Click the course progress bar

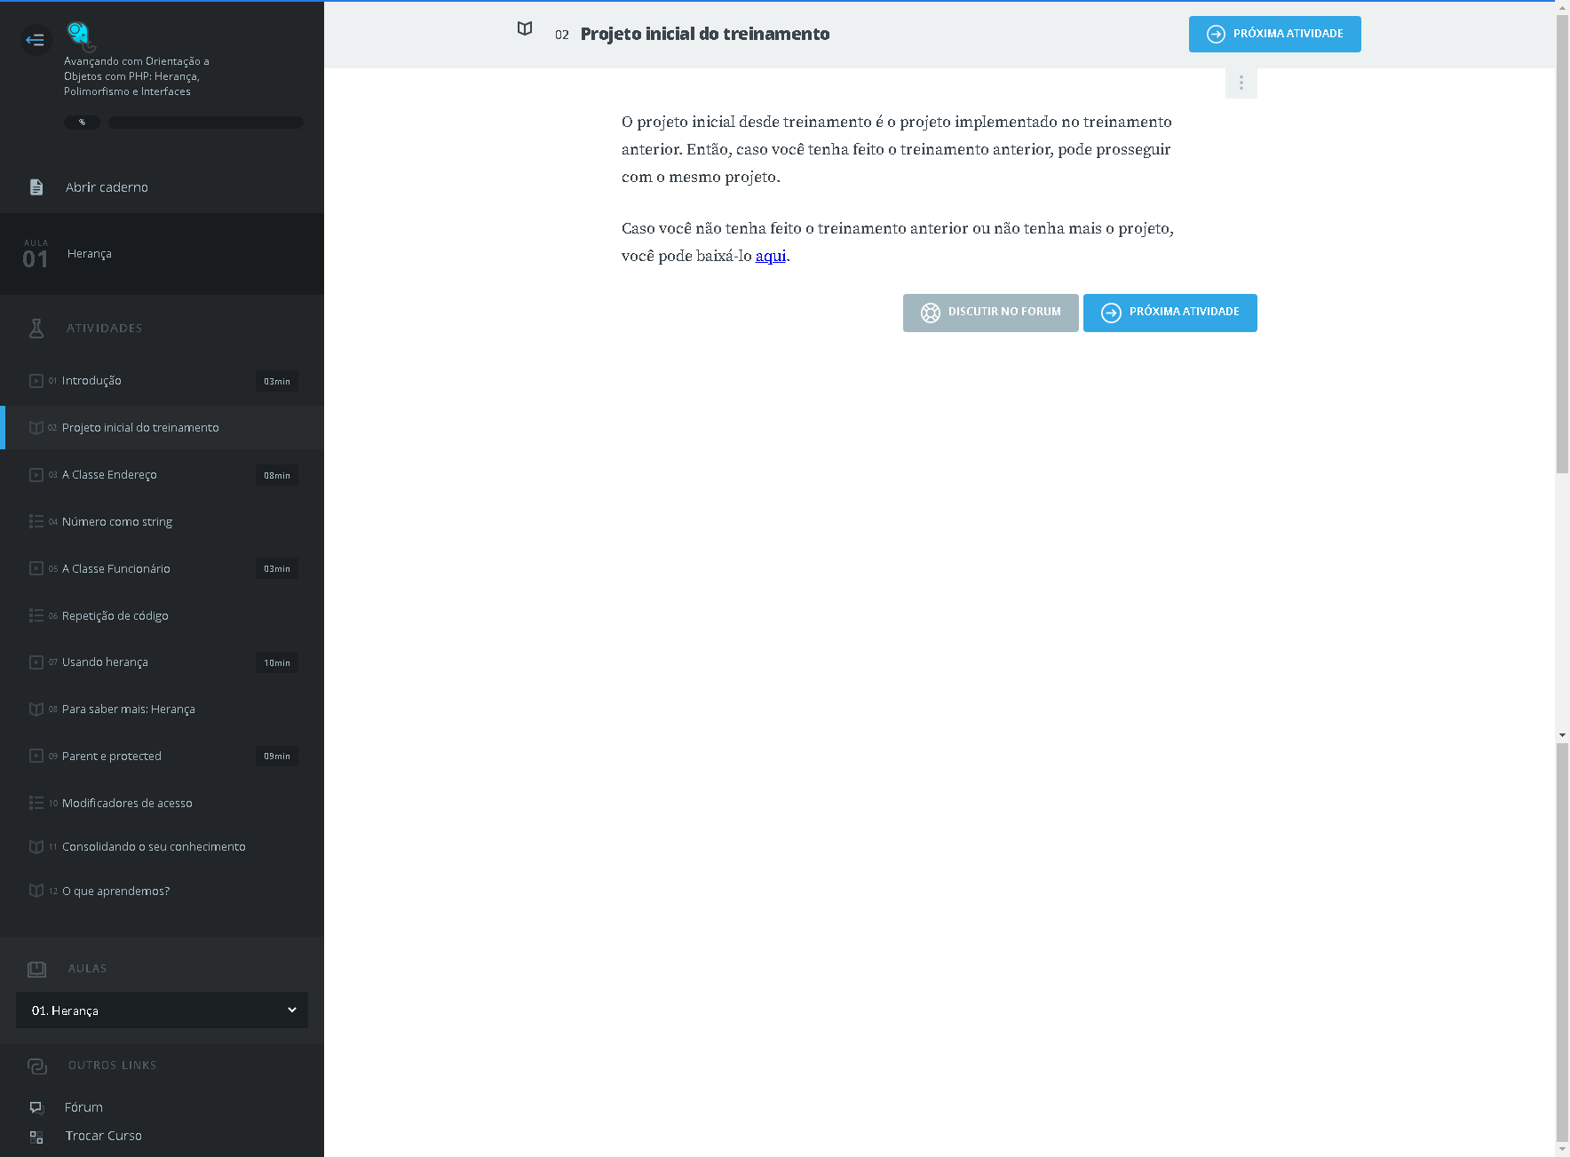[205, 123]
